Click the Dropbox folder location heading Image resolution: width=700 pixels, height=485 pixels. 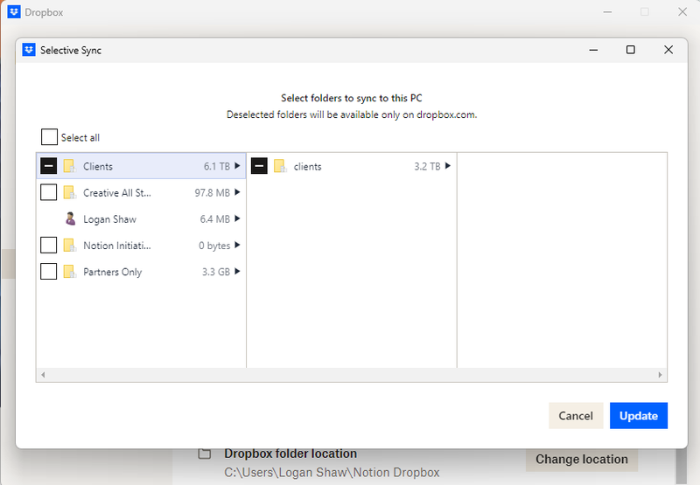(290, 454)
